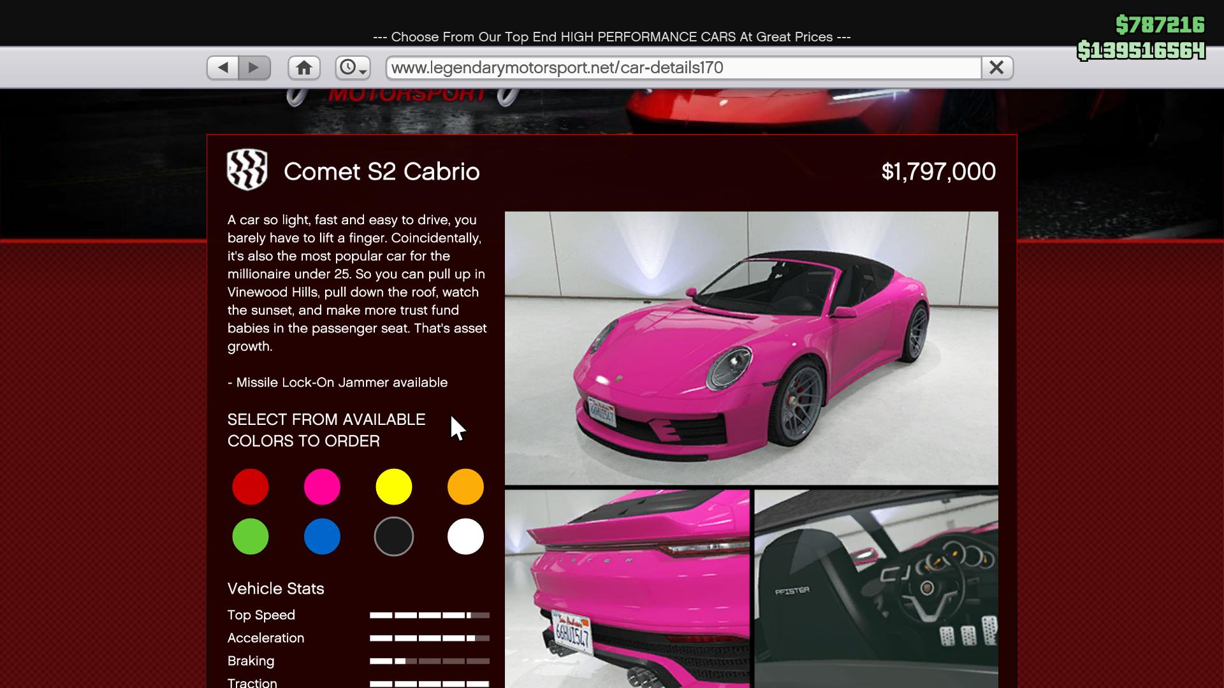
Task: Click the Pfister manufacturer logo
Action: 247,171
